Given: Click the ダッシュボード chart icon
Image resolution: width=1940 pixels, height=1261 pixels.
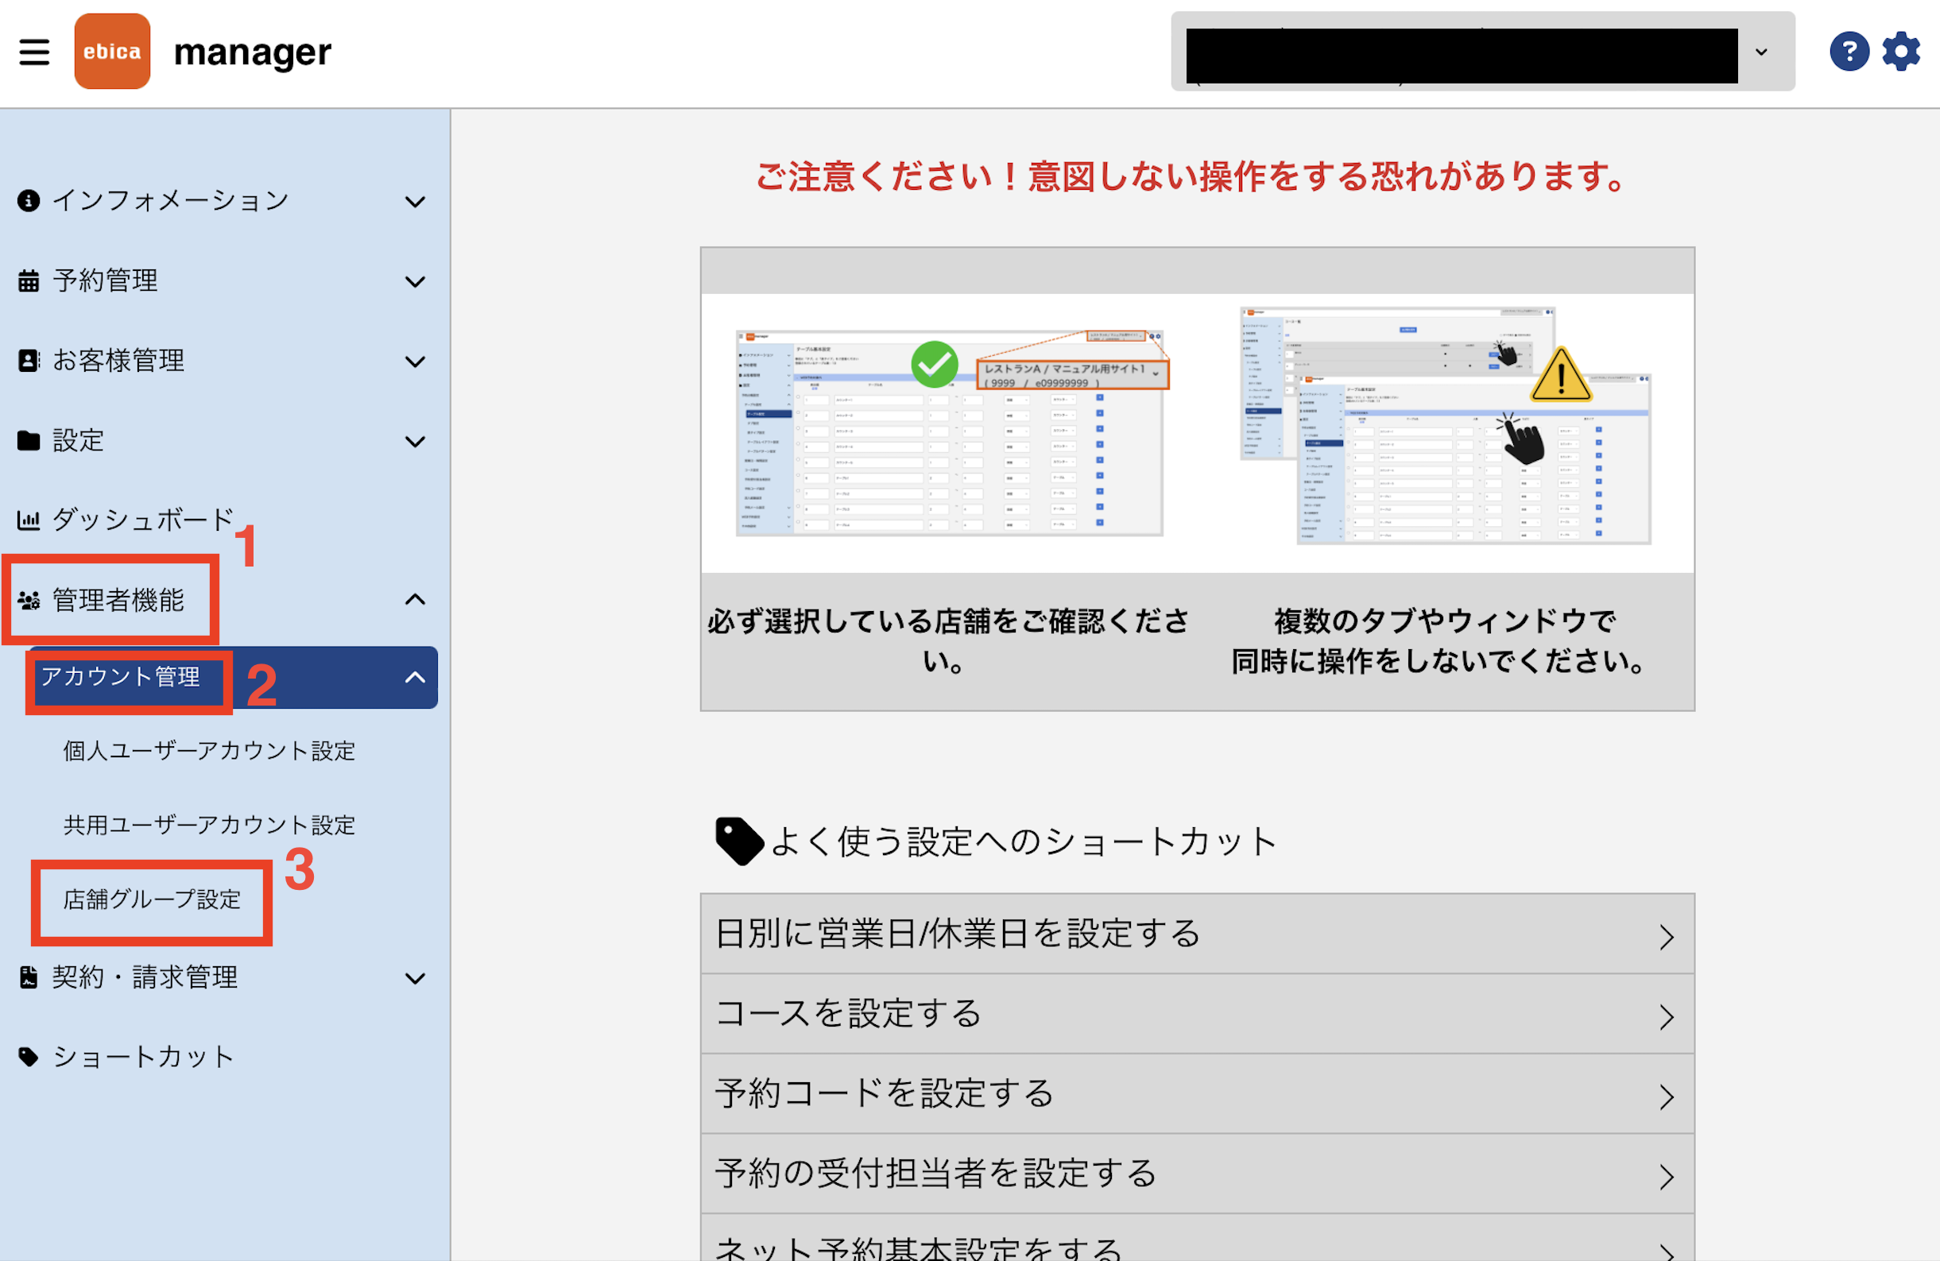Looking at the screenshot, I should tap(29, 520).
